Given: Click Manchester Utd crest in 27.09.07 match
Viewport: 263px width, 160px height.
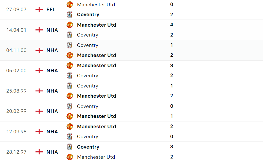Looking at the screenshot, I should 70,5.
